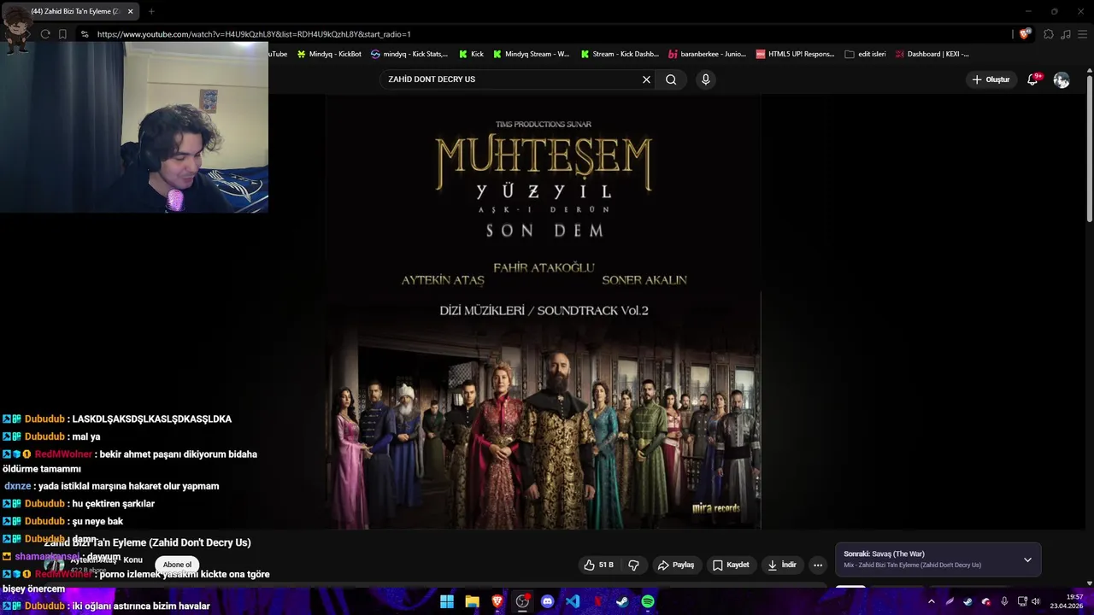Click the Muhteşem Yüzyıl video player
Viewport: 1094px width, 615px height.
point(543,312)
